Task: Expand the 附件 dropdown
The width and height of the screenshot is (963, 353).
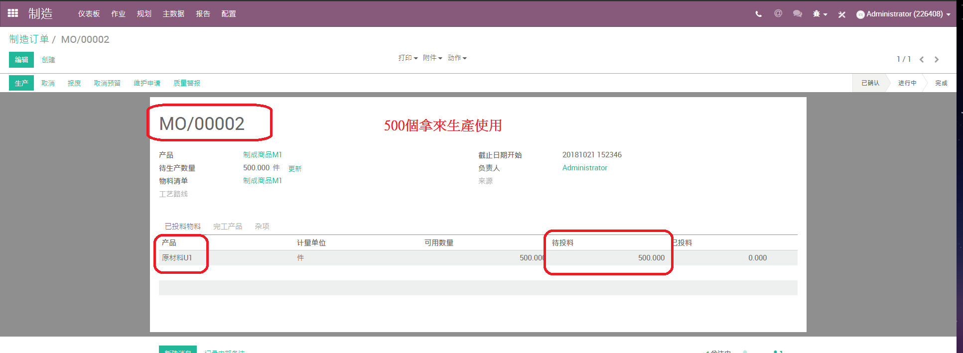Action: (x=432, y=58)
